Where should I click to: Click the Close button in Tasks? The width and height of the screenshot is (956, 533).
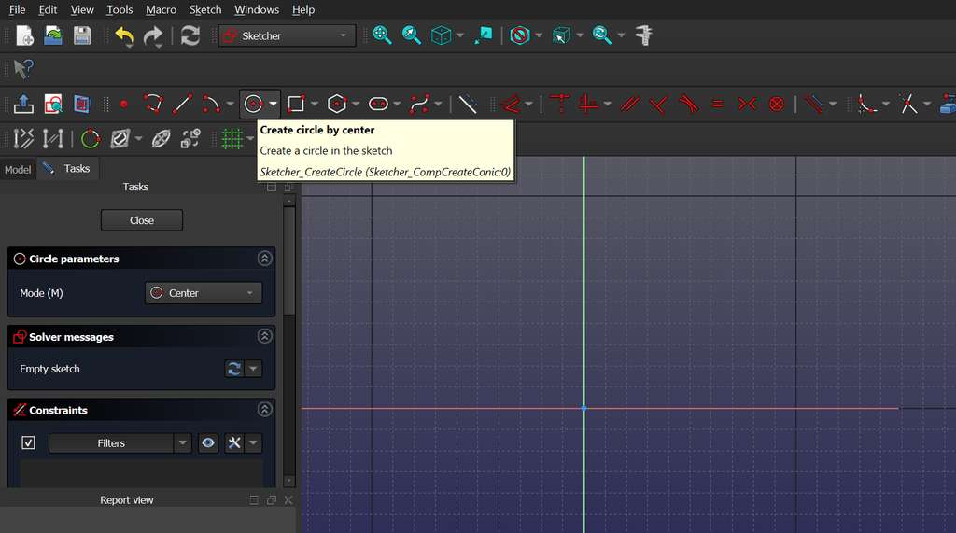pyautogui.click(x=142, y=220)
